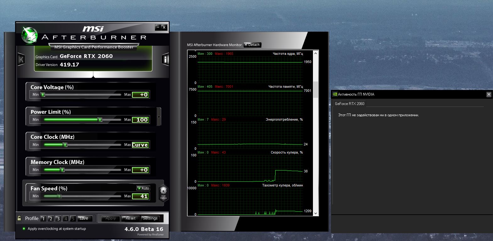Click the 'Частота памяти, МГц' graph label
This screenshot has height=241, width=493.
click(286, 86)
